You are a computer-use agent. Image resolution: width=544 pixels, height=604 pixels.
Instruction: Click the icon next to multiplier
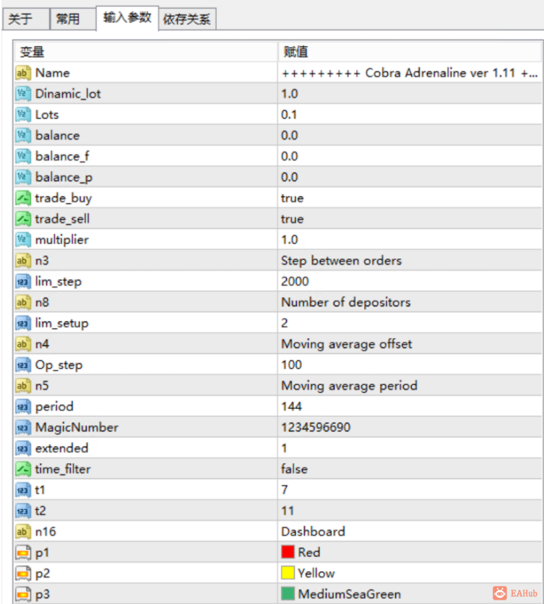pos(22,240)
